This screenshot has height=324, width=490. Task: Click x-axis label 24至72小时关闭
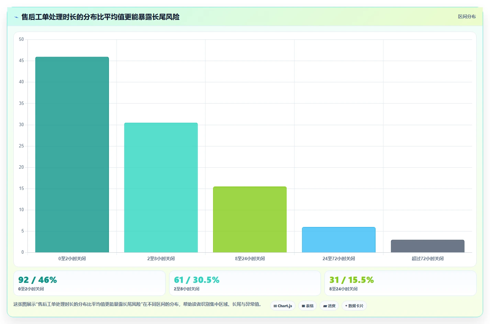tap(339, 259)
